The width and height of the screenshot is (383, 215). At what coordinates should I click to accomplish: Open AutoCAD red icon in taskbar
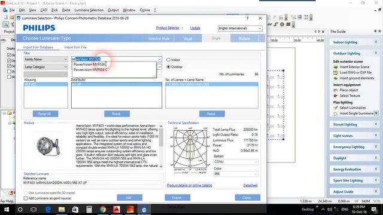[x=117, y=210]
